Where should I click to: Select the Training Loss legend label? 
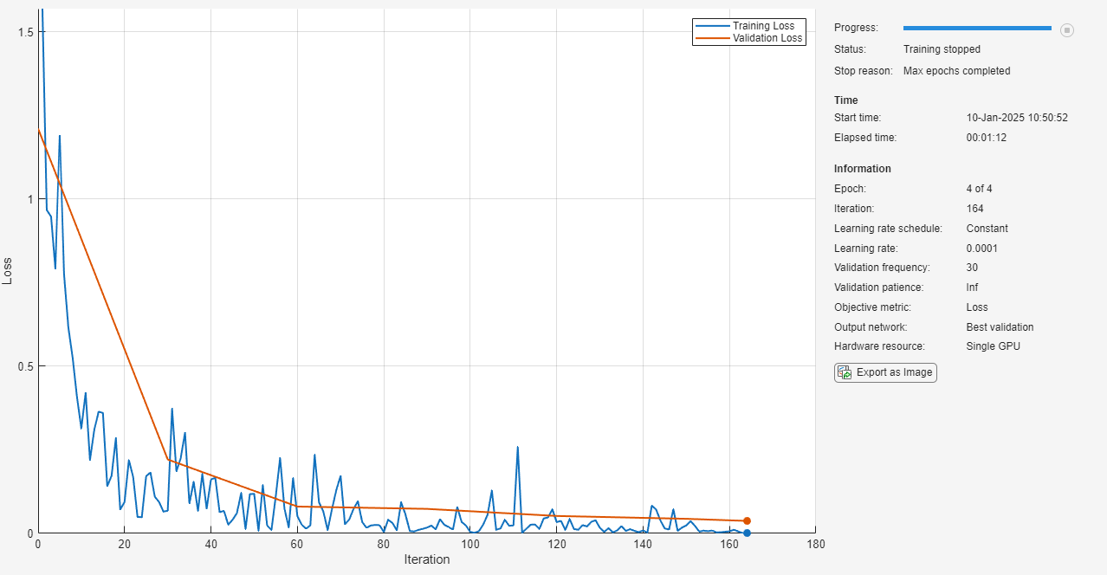coord(763,26)
